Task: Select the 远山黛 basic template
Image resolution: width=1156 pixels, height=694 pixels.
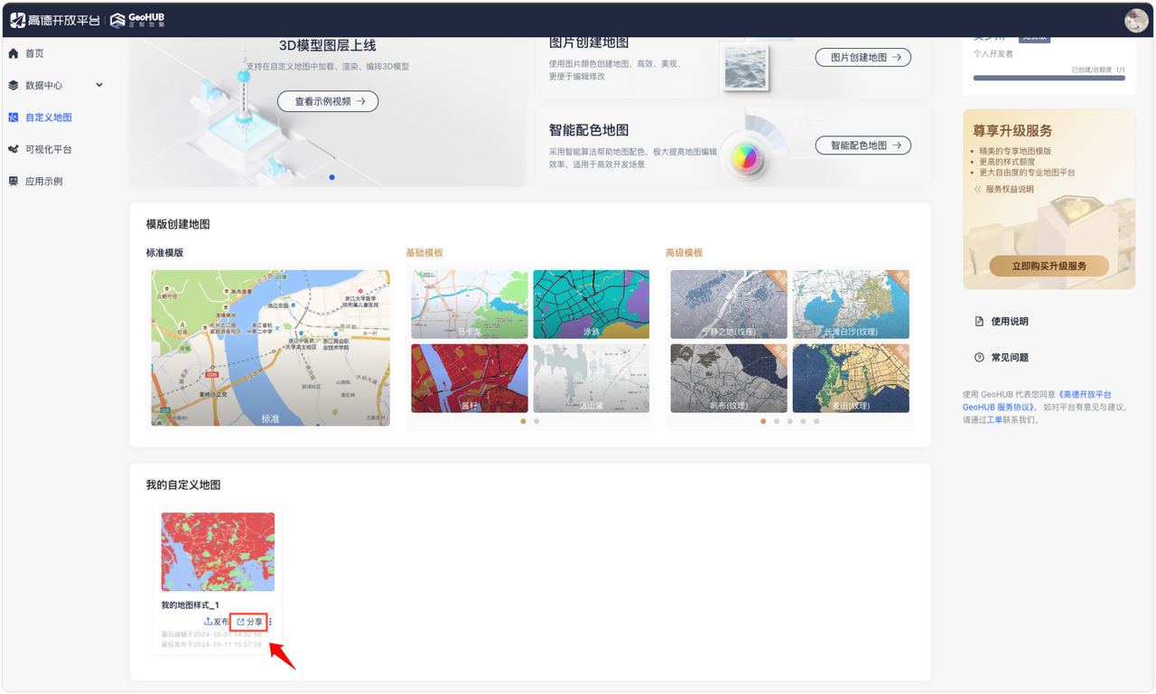Action: [591, 378]
